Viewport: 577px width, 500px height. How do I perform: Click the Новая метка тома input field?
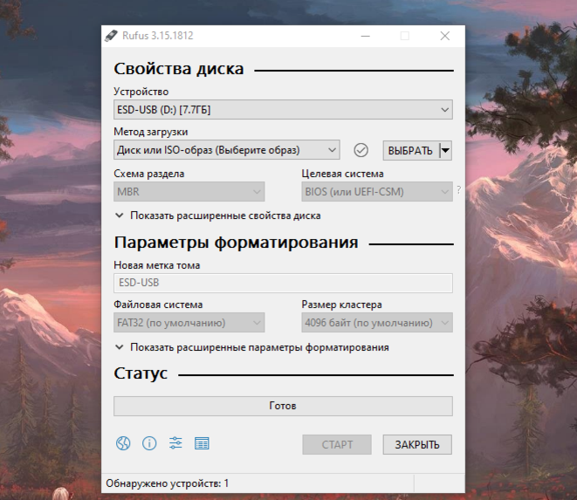[x=283, y=283]
